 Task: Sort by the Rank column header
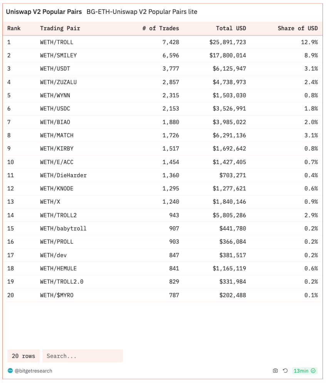pyautogui.click(x=14, y=28)
